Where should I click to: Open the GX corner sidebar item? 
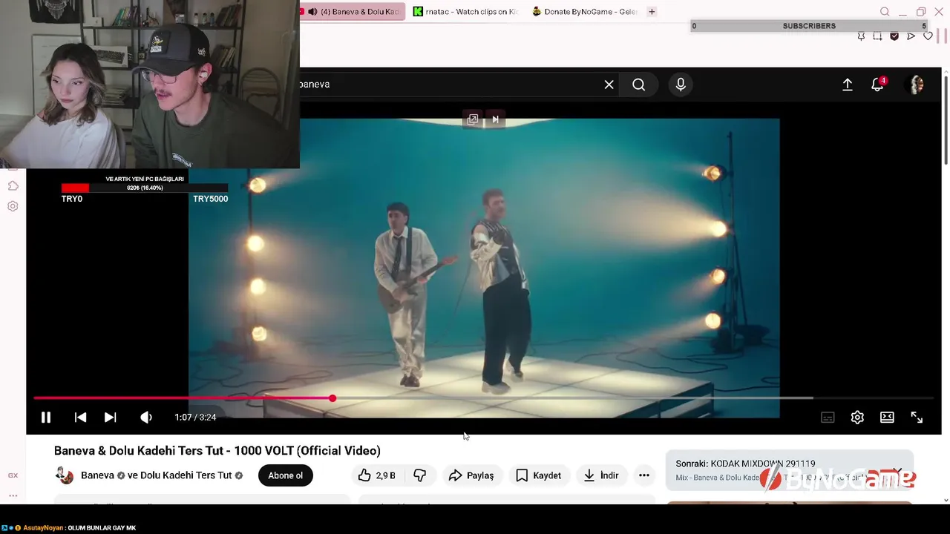(13, 475)
